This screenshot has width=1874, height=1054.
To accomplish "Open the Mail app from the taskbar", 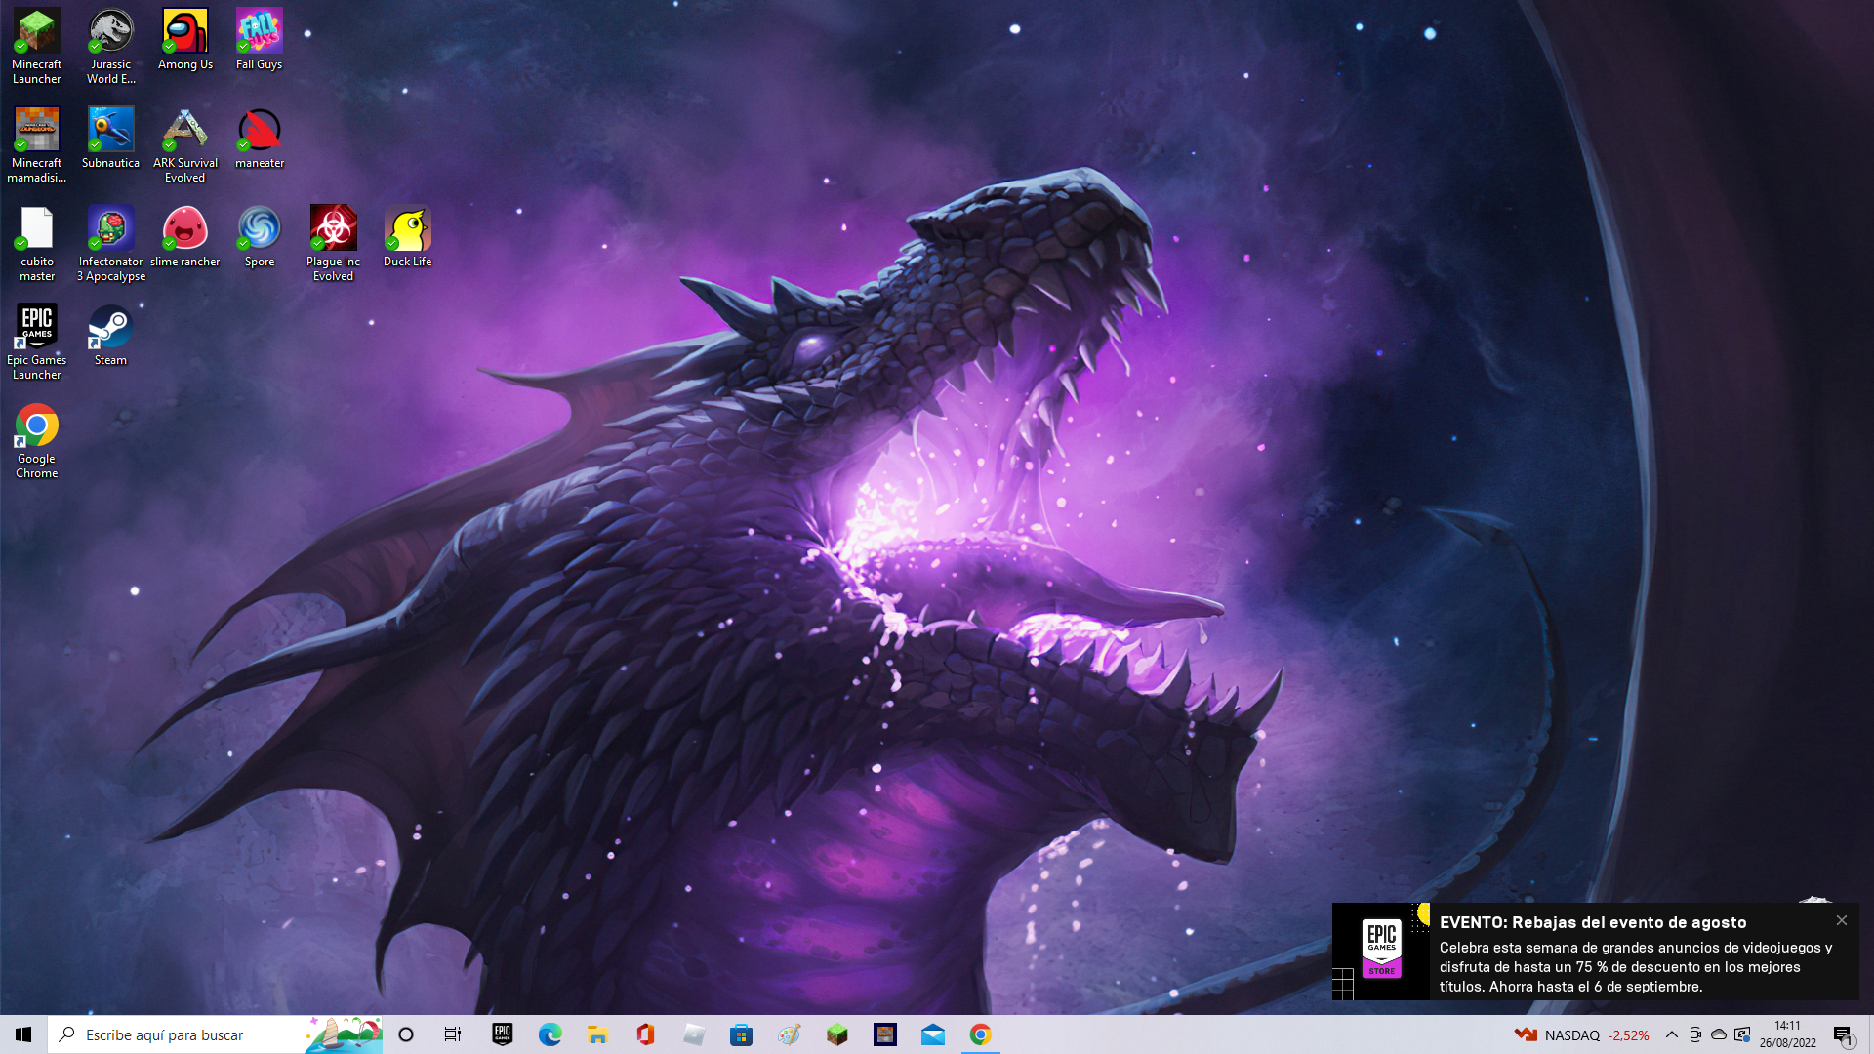I will point(933,1034).
